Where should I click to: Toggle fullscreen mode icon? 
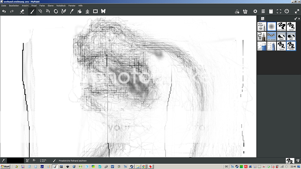tap(279, 11)
